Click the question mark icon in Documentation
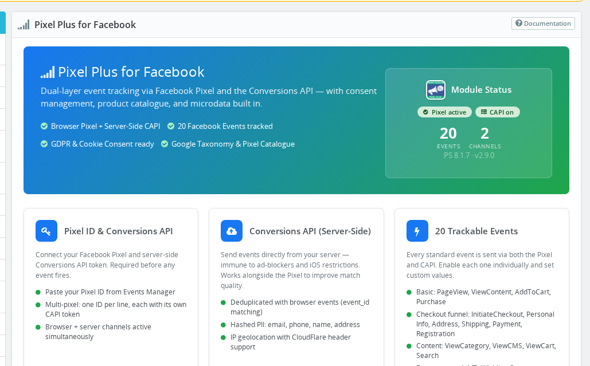The height and width of the screenshot is (366, 590). [x=518, y=23]
